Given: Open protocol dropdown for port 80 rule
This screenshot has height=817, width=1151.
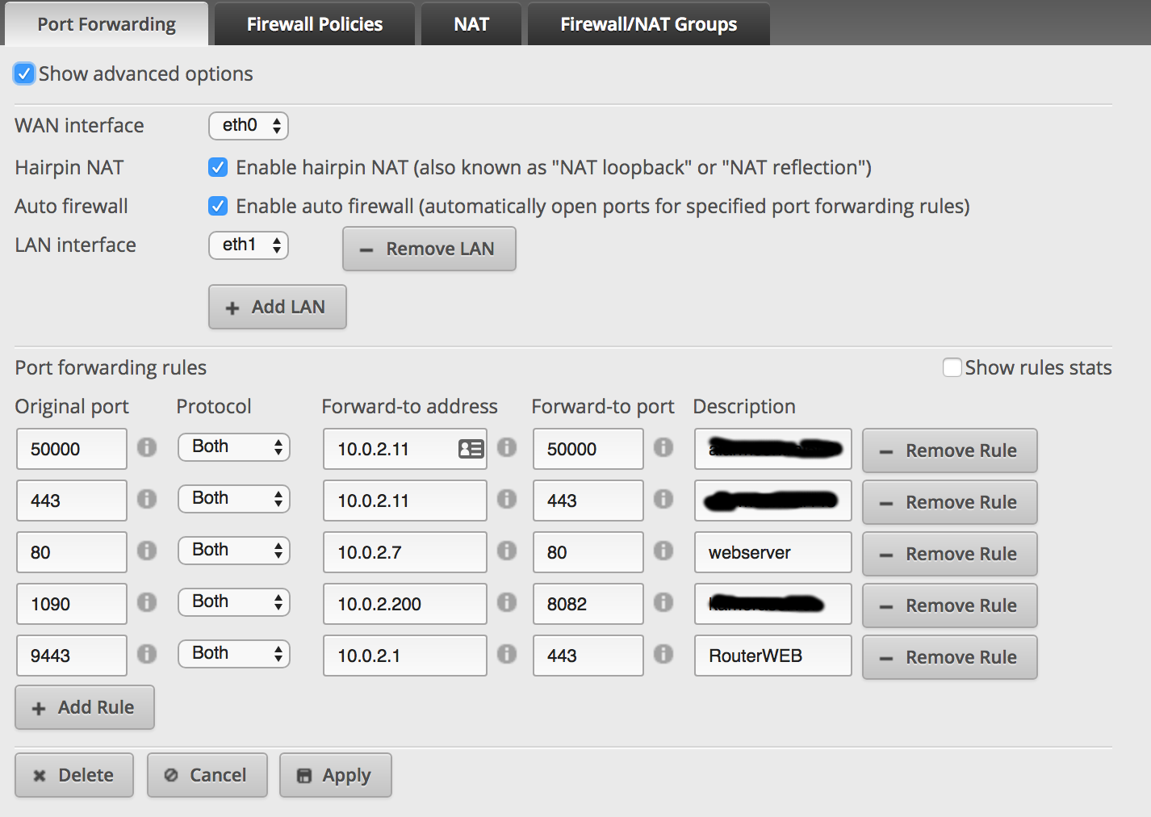Looking at the screenshot, I should pyautogui.click(x=234, y=551).
